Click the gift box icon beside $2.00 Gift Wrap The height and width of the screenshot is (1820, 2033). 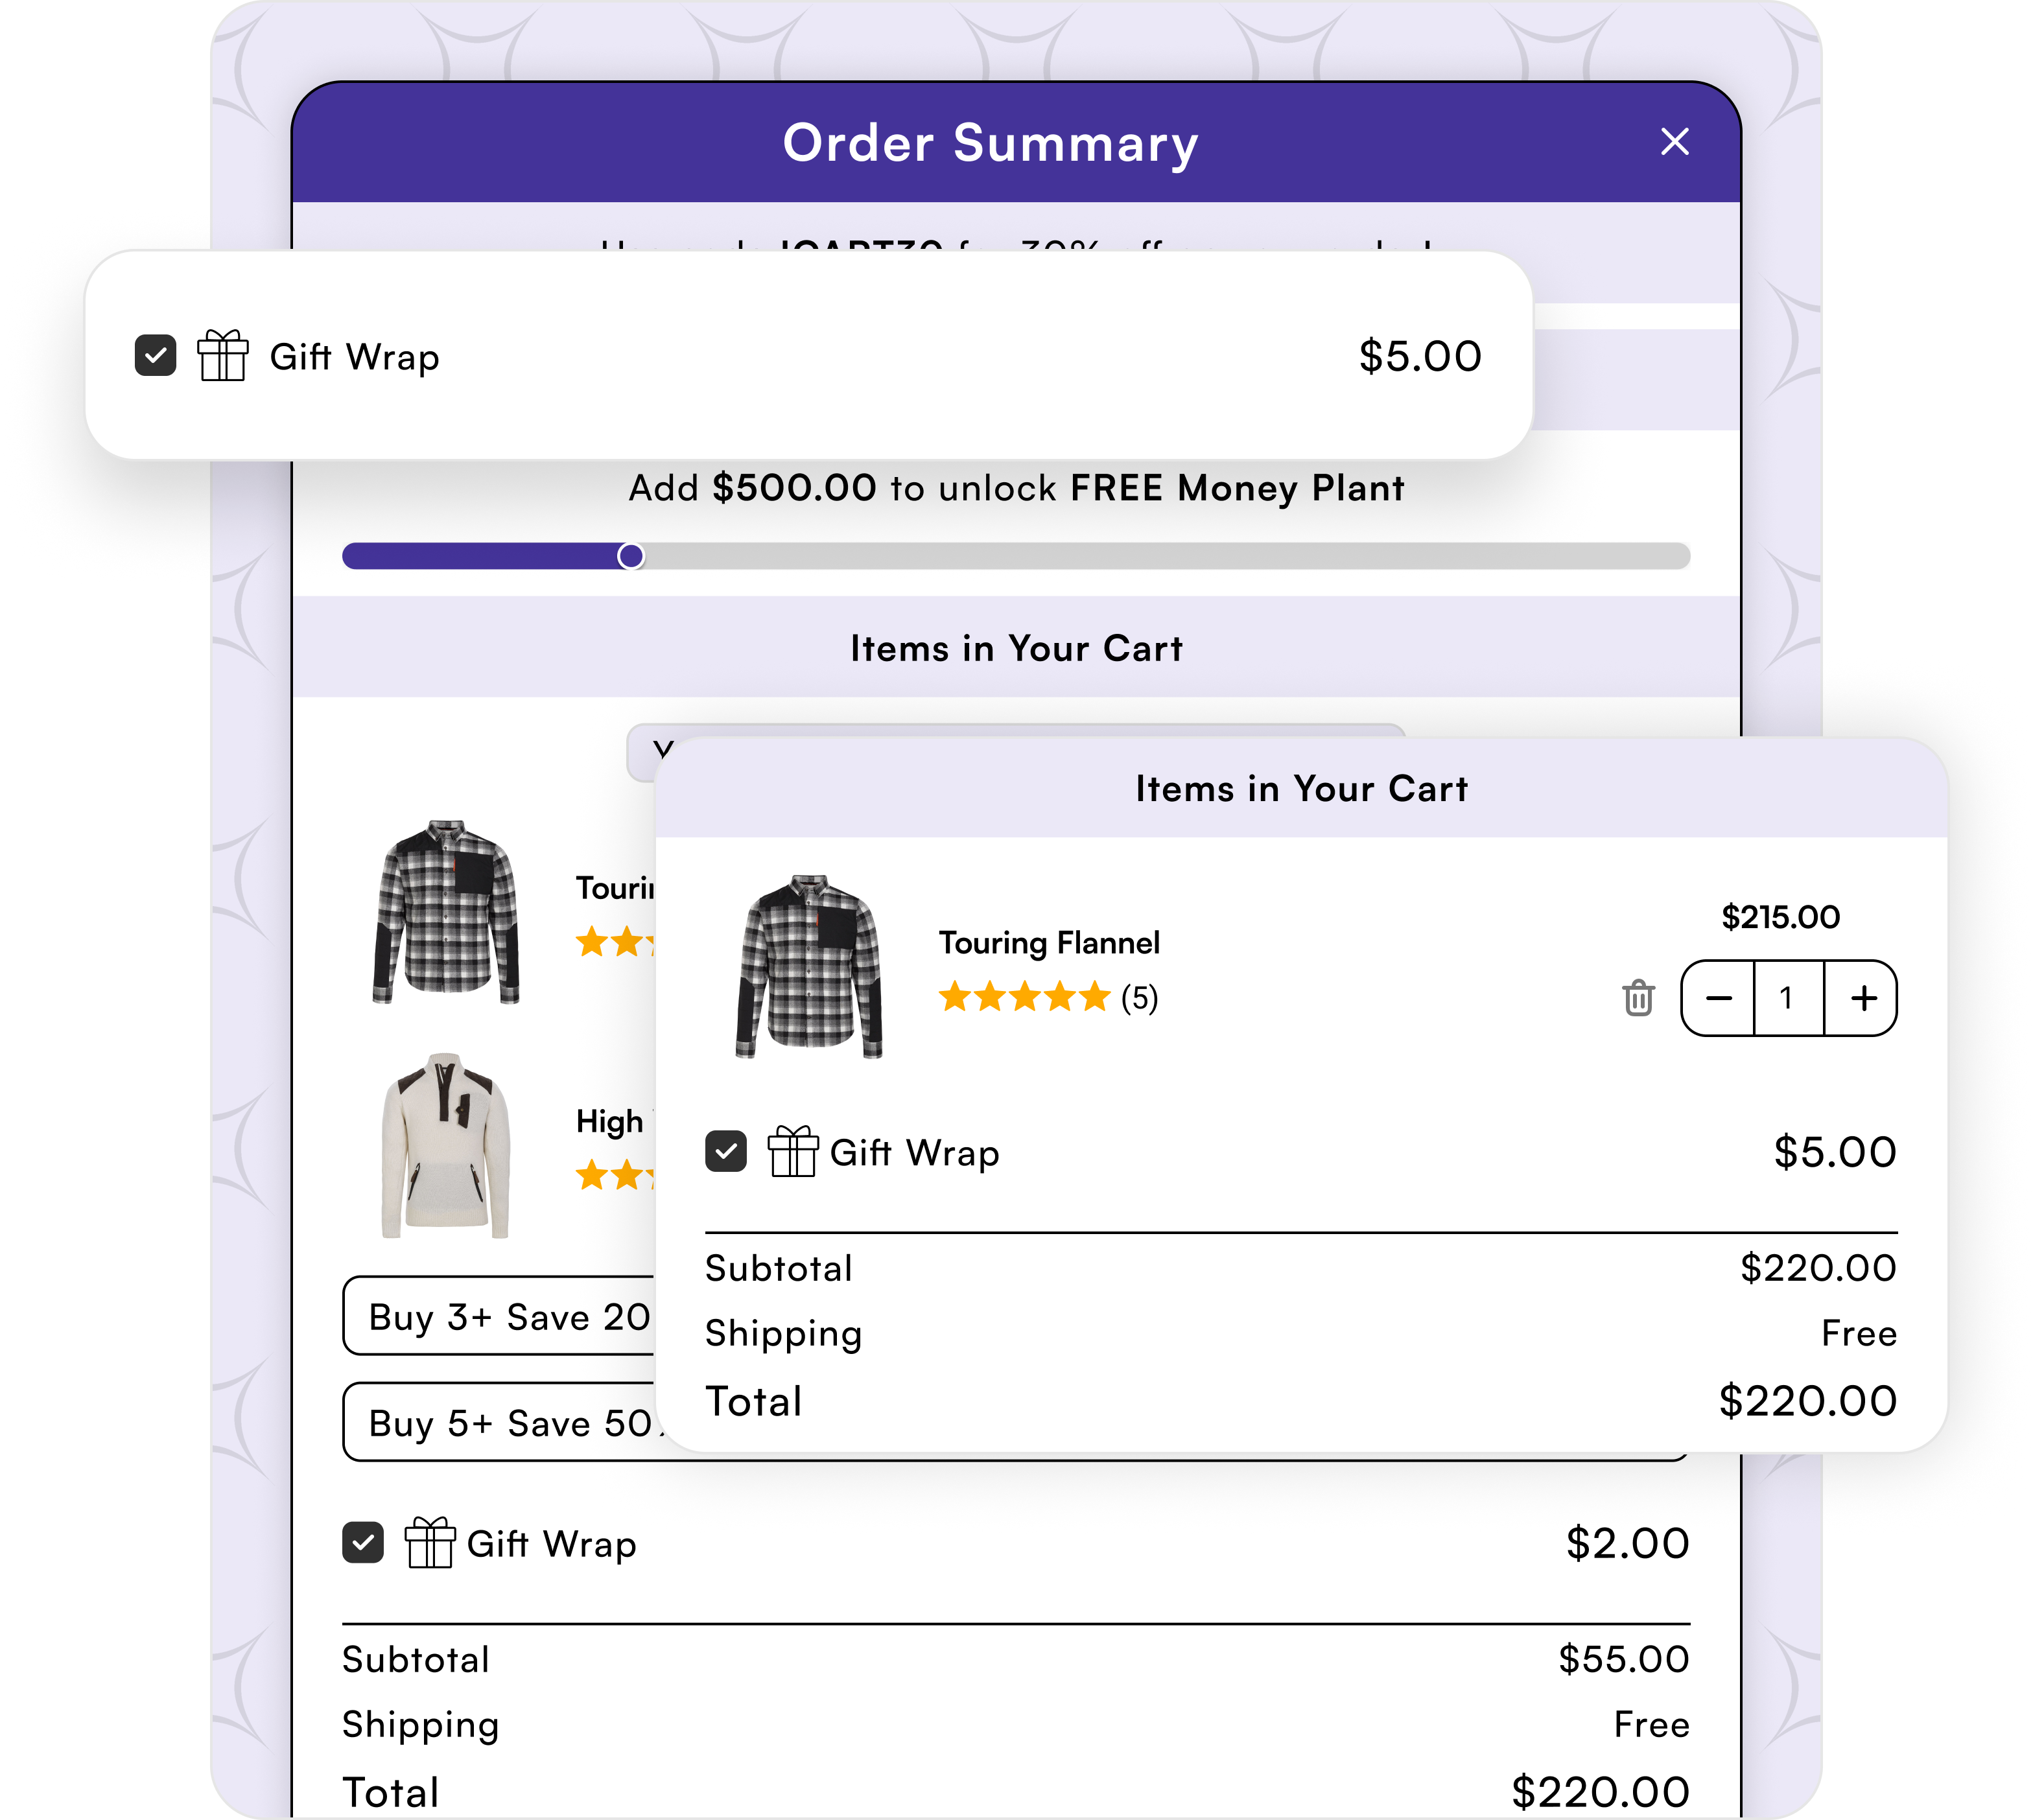[430, 1543]
